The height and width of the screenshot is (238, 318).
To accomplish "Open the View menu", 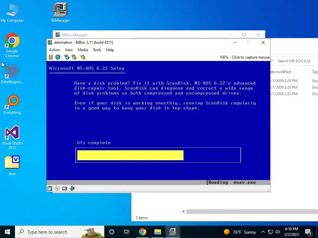I will (69, 50).
